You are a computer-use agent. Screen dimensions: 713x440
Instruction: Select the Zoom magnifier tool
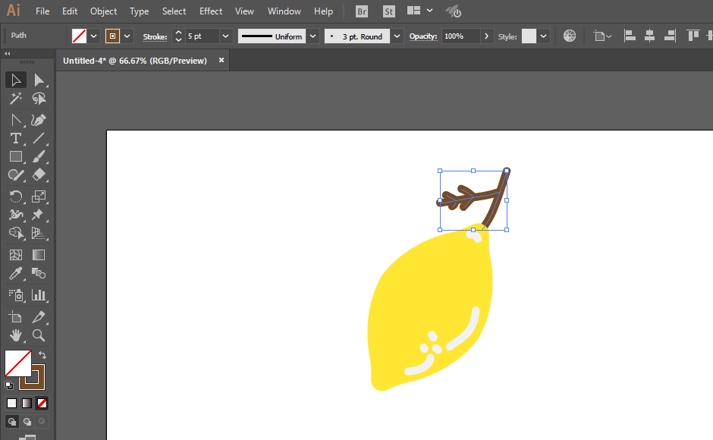(39, 336)
